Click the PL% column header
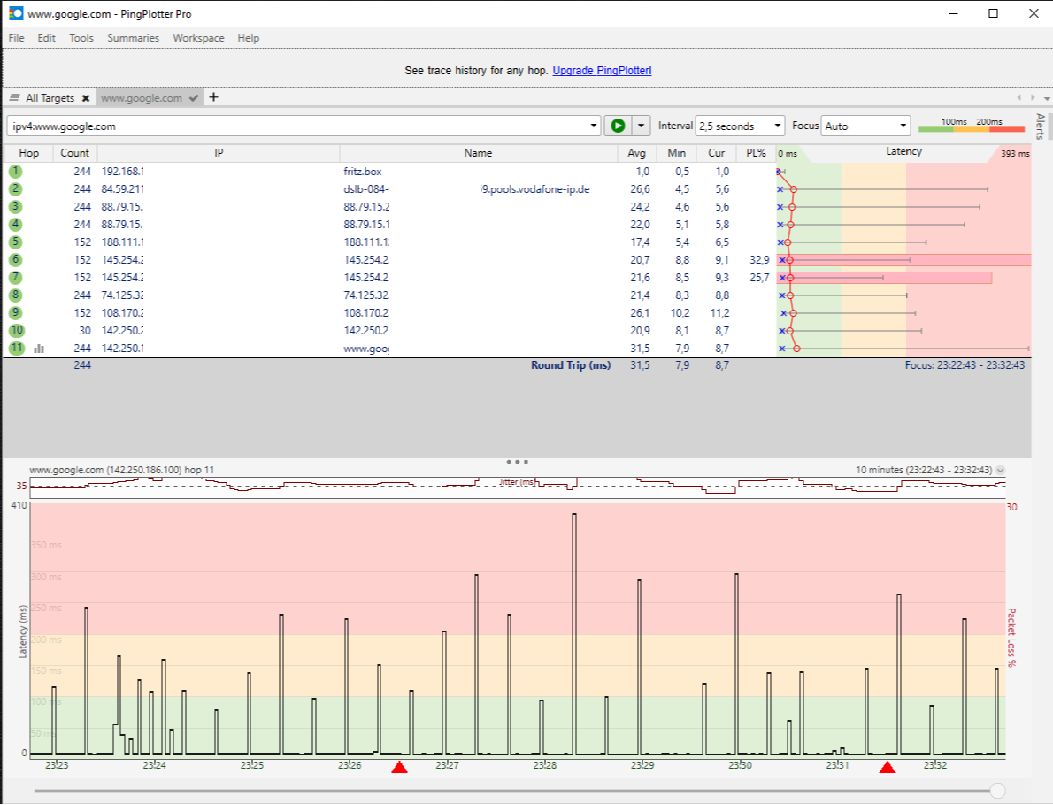 (x=757, y=153)
